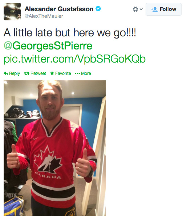Click the Retweet arrows icon
Viewport: 183px width, 216px height.
[x=27, y=73]
